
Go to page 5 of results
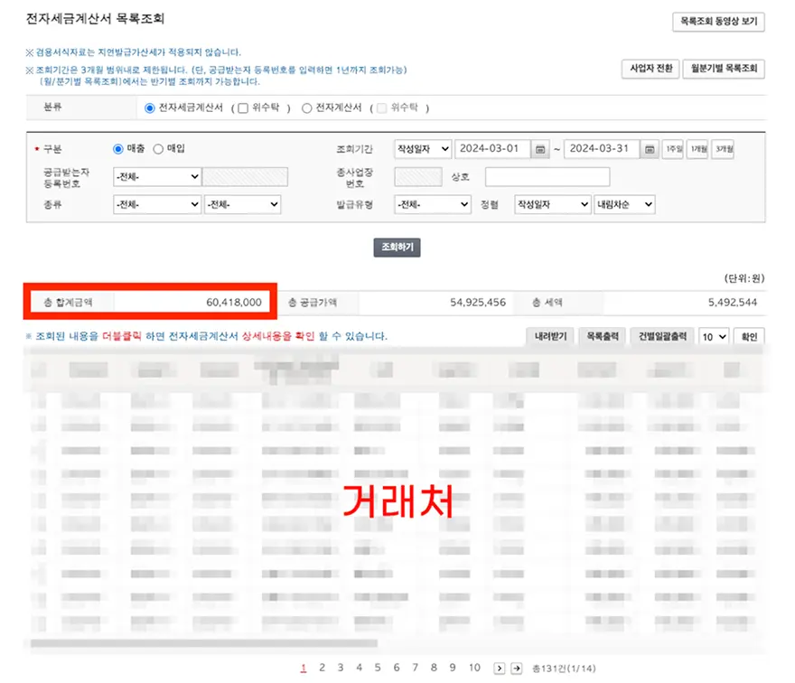tap(378, 669)
